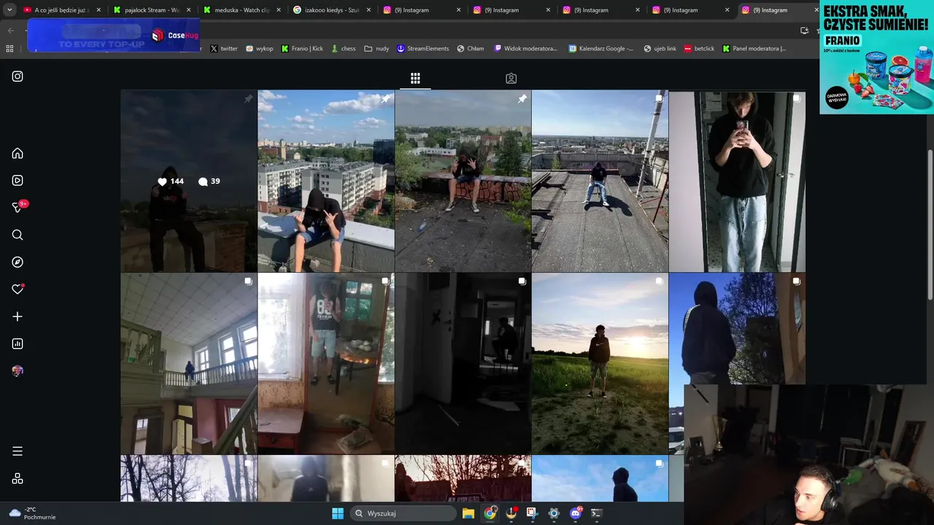934x525 pixels.
Task: Open File Explorer from the taskbar
Action: 468,513
